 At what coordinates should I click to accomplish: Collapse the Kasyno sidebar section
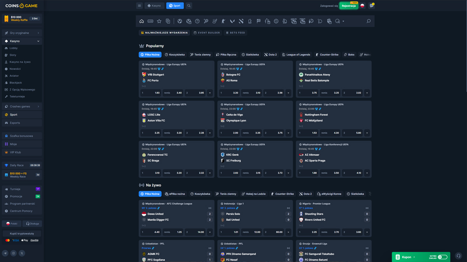click(x=38, y=41)
